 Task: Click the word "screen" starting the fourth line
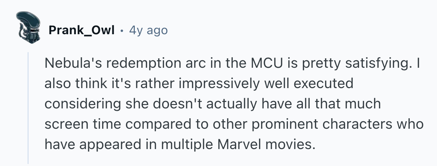click(x=65, y=124)
